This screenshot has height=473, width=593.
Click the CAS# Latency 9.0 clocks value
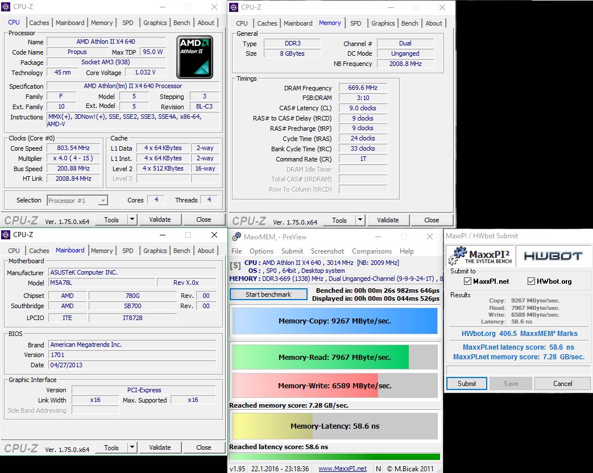[363, 108]
